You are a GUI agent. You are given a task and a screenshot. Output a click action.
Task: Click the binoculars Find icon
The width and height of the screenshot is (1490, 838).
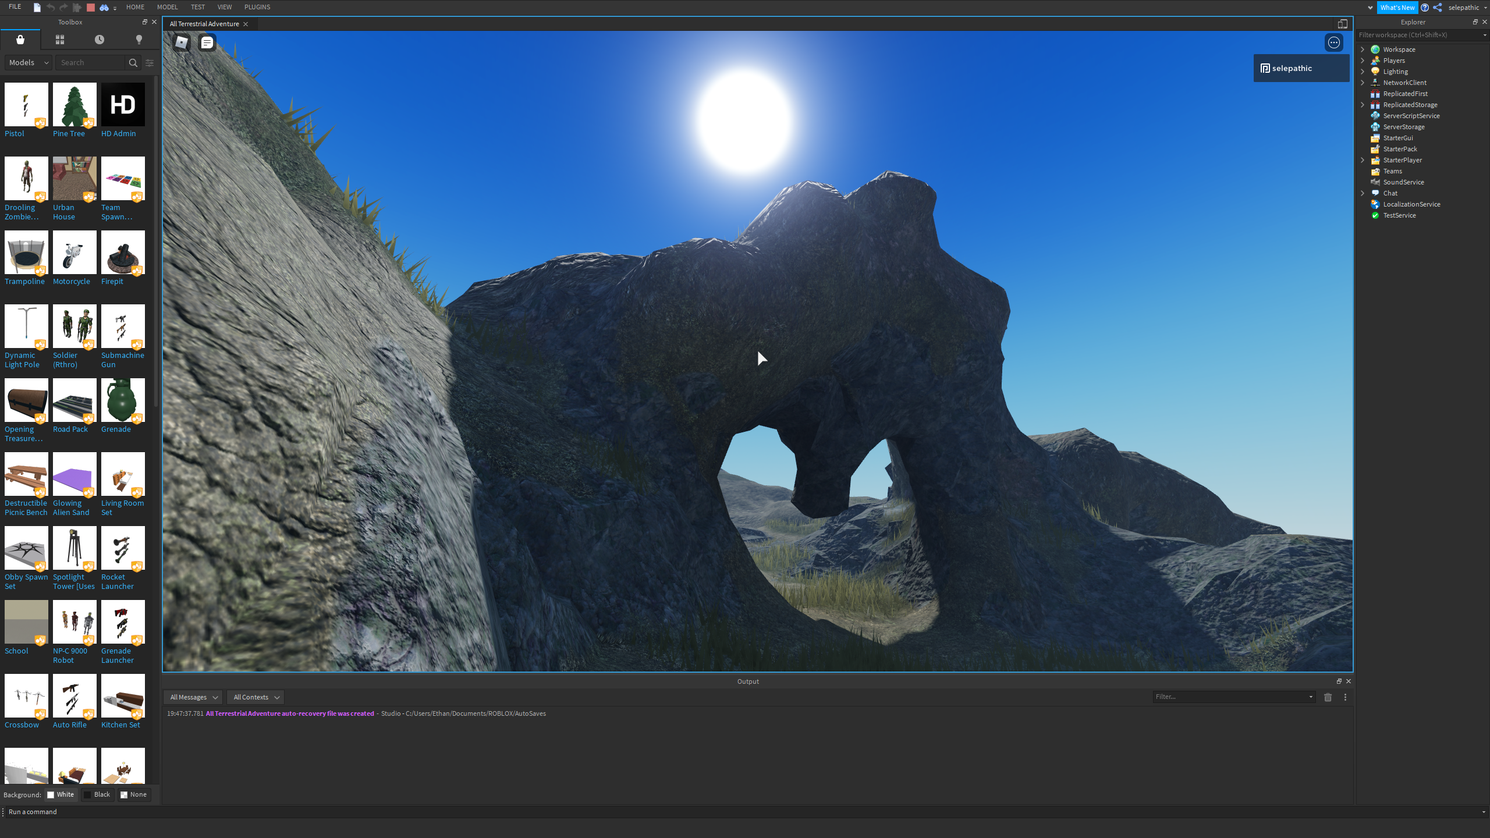(x=104, y=8)
